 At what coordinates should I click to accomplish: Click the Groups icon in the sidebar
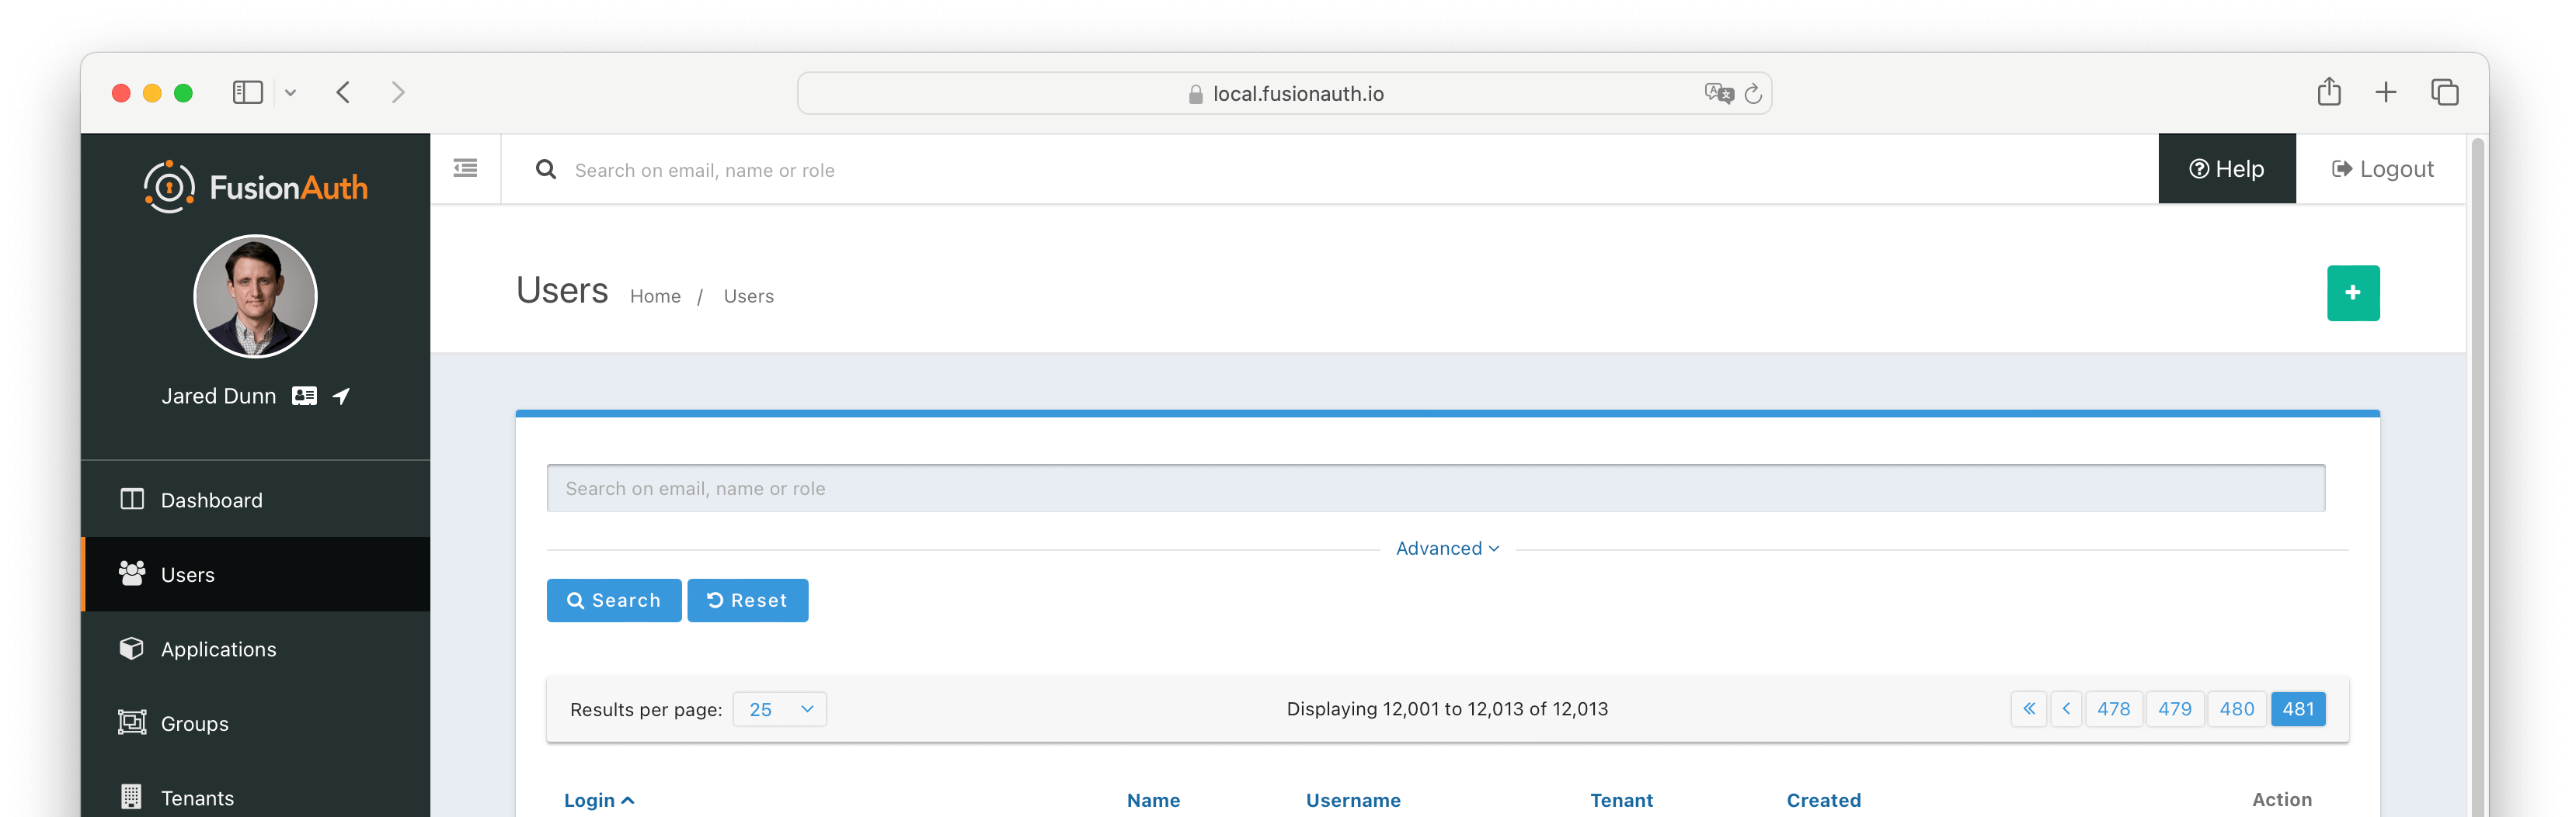pos(131,722)
